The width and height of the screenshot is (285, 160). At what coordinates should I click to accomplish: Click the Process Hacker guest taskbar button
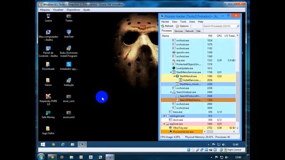[82, 144]
